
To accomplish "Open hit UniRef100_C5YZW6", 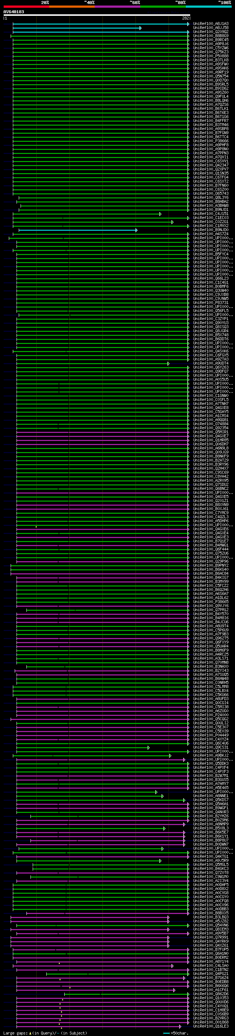I will (x=211, y=48).
